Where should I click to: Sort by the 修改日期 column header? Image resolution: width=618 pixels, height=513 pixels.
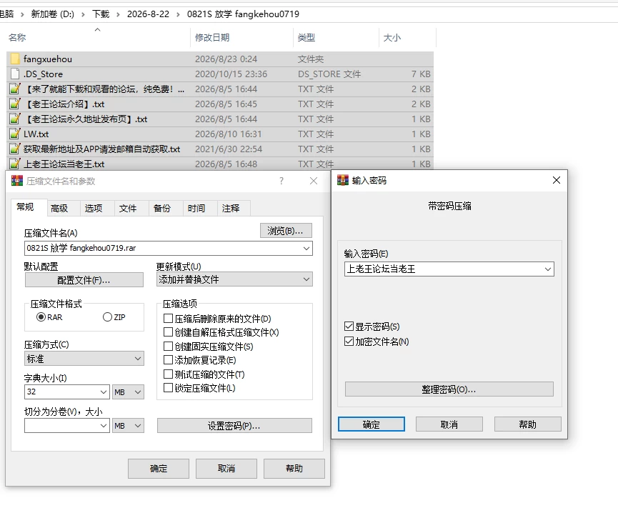(x=212, y=38)
